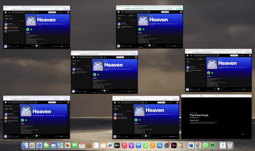Open the Mail app in the Dock
The height and width of the screenshot is (151, 255).
coord(53,145)
